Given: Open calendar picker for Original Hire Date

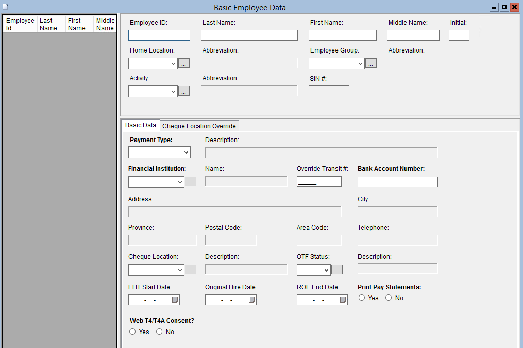Looking at the screenshot, I should (x=251, y=300).
